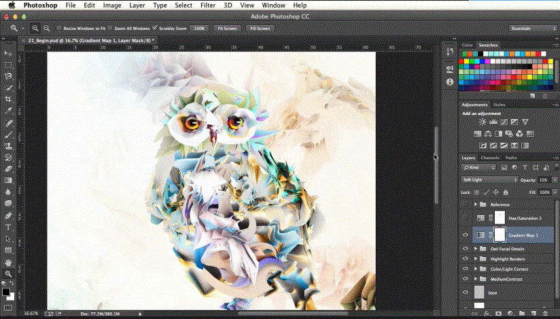Expand the MediumContrast group
This screenshot has height=319, width=560.
coord(476,279)
